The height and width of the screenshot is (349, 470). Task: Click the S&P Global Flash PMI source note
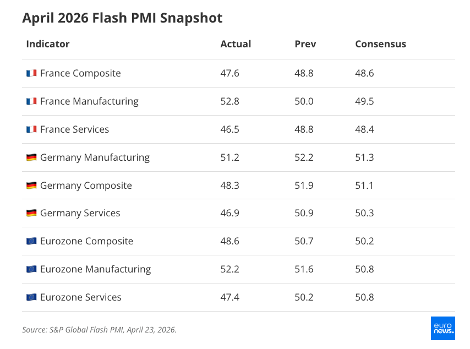pyautogui.click(x=99, y=330)
